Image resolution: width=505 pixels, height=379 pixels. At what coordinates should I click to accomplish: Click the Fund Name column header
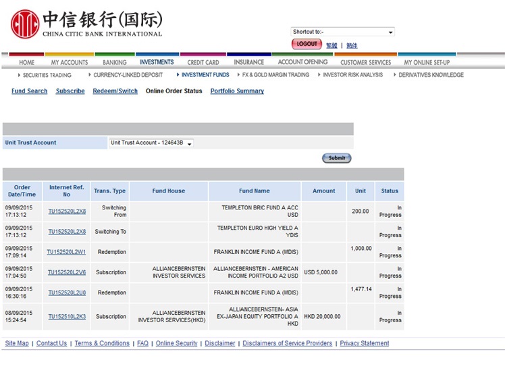255,191
